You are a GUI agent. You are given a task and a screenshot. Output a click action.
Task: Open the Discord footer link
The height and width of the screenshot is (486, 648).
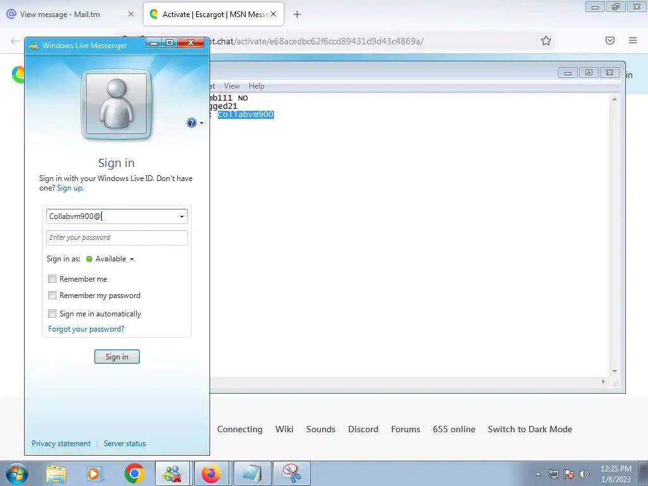[x=363, y=429]
